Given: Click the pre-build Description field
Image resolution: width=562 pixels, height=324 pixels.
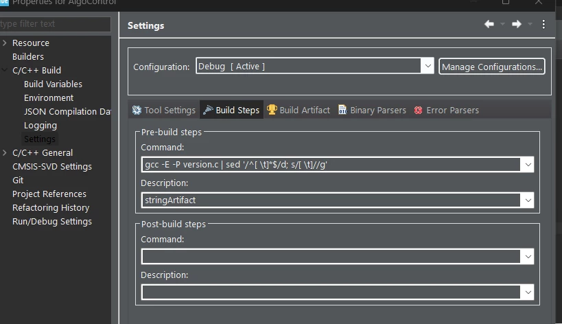Looking at the screenshot, I should (x=331, y=200).
